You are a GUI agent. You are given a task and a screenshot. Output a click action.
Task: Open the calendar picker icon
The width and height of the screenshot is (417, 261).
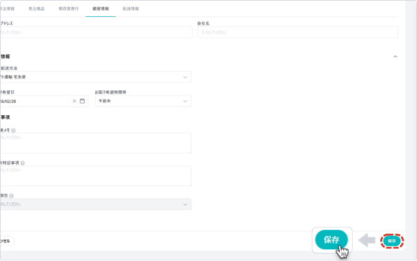(x=82, y=101)
